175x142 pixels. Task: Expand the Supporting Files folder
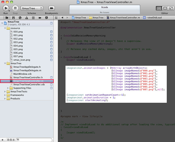point(8,88)
